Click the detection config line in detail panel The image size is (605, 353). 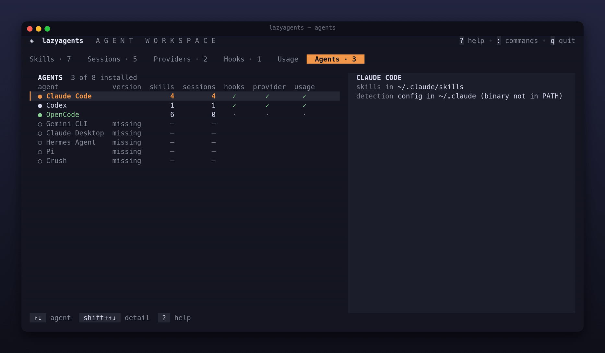pos(459,96)
